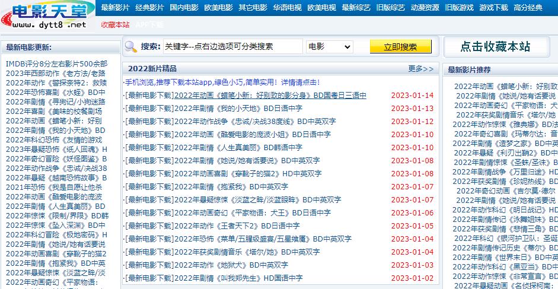This screenshot has width=558, height=289.
Task: Open IMDB评分8分左右影片500余部 sidebar link
Action: click(x=56, y=63)
